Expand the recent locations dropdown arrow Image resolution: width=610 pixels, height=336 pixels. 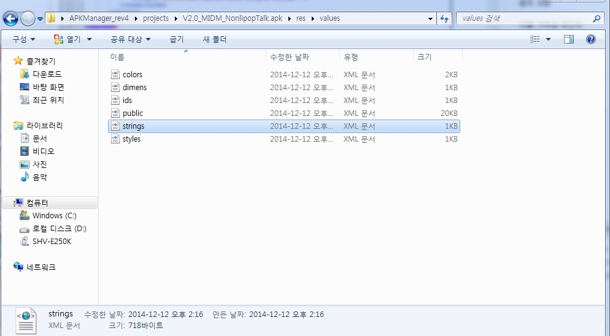coord(41,19)
